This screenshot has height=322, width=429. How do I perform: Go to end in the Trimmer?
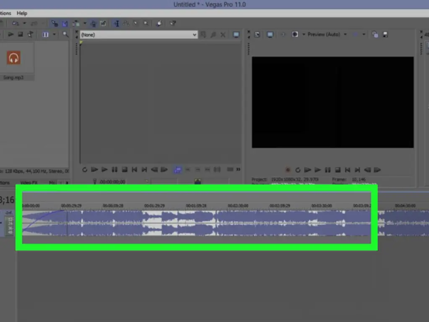144,170
